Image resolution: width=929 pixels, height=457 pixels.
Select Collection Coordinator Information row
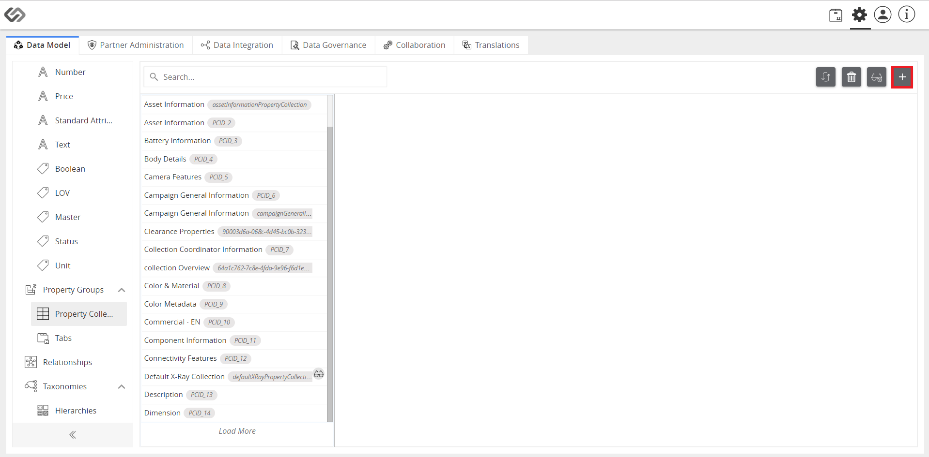click(x=234, y=250)
